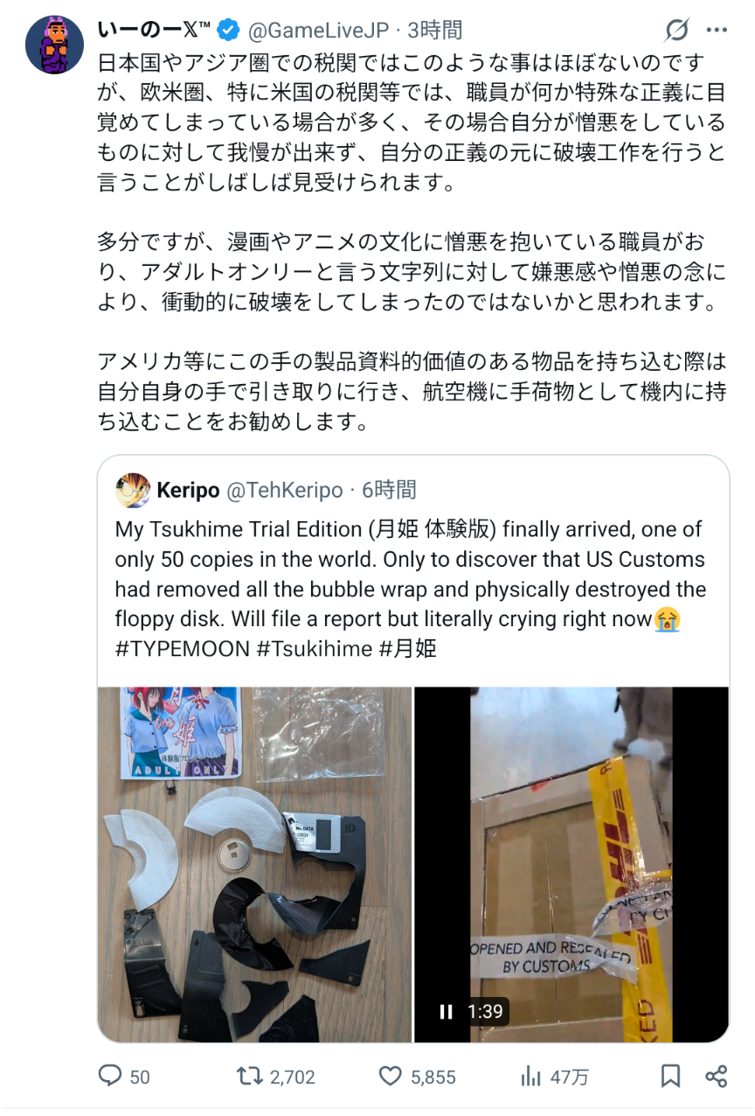Open the 3時間 timestamp link
The image size is (755, 1116).
[434, 31]
